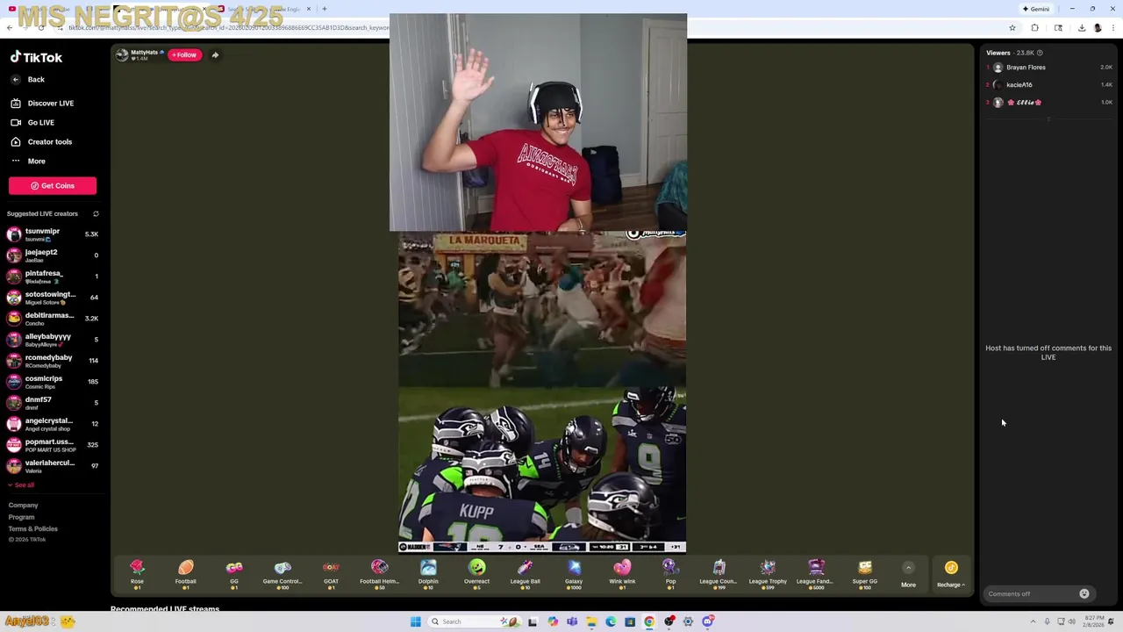Send the League Ball gift
The height and width of the screenshot is (632, 1123).
click(x=525, y=574)
